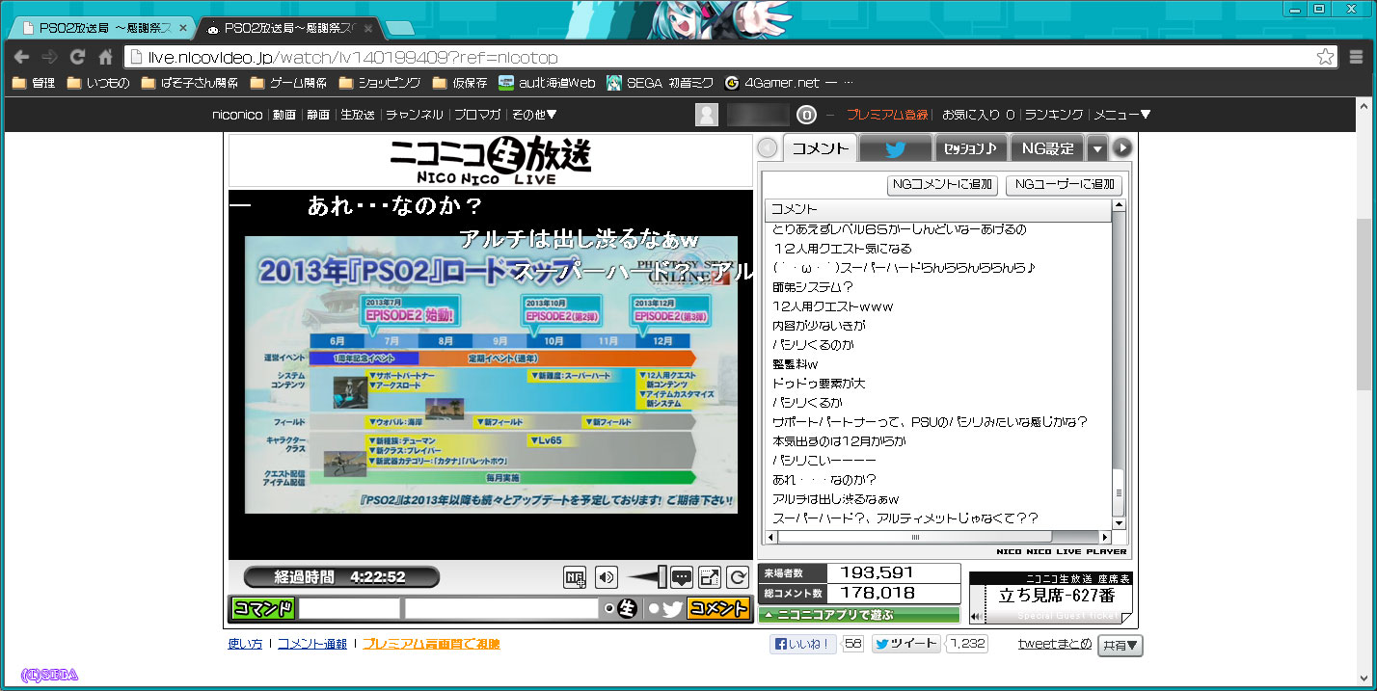Image resolution: width=1377 pixels, height=691 pixels.
Task: Open the ゲーム関係 bookmark folder
Action: tap(288, 83)
